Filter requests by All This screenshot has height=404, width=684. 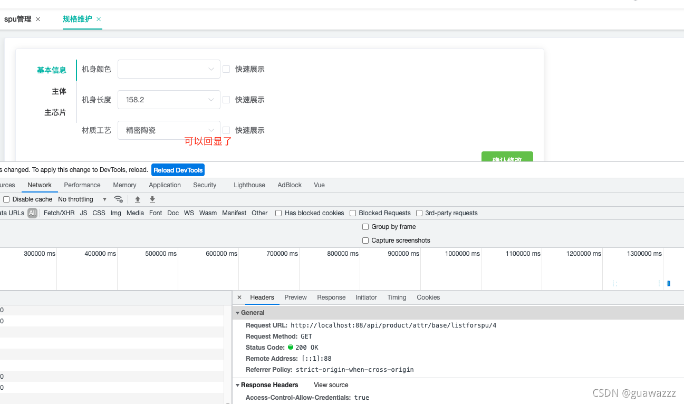(33, 213)
